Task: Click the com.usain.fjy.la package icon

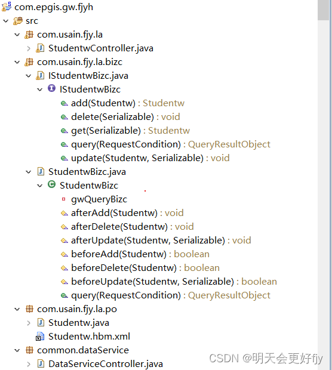Action: [x=29, y=35]
